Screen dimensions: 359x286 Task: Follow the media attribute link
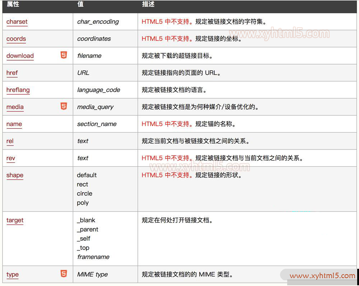(15, 107)
